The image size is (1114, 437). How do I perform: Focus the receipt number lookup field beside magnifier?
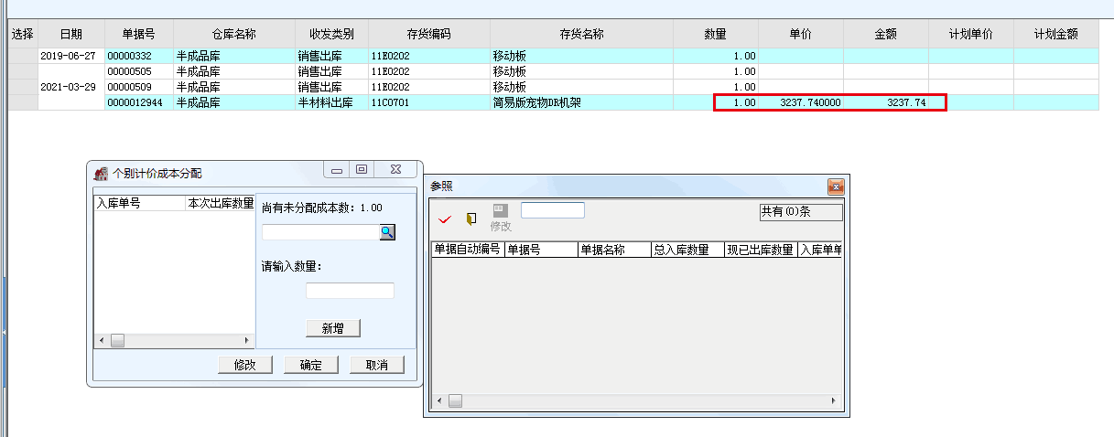coord(320,232)
